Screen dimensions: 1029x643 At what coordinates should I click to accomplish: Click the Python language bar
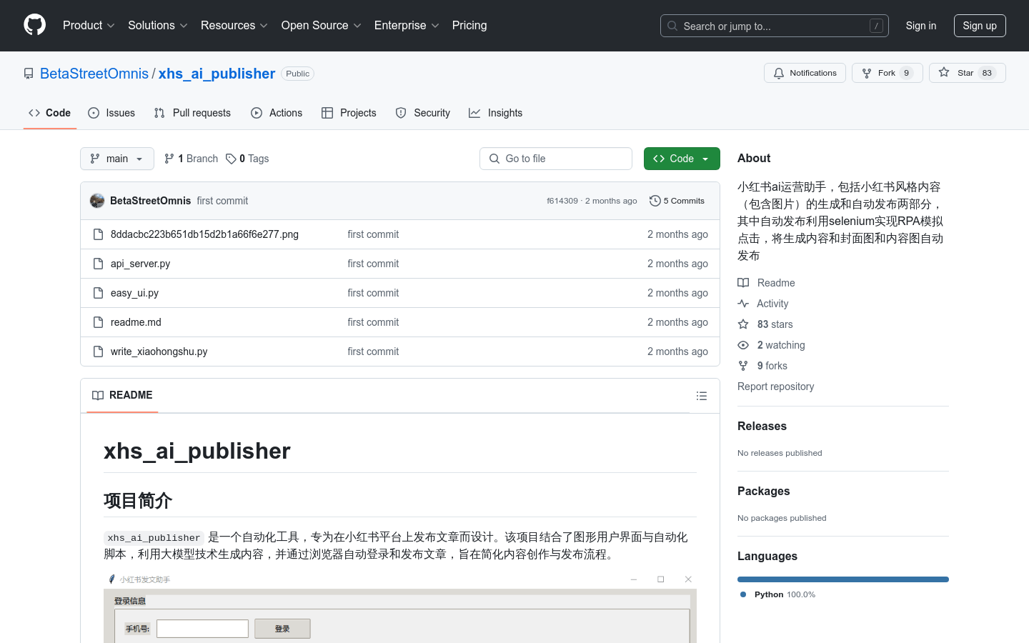843,579
